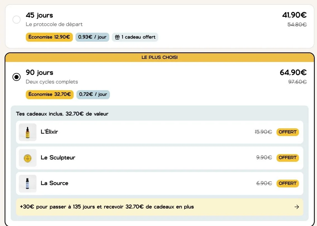Click the 41,90€ price of the 45 jours plan
Viewport: 317px width, 226px height.
[x=294, y=15]
